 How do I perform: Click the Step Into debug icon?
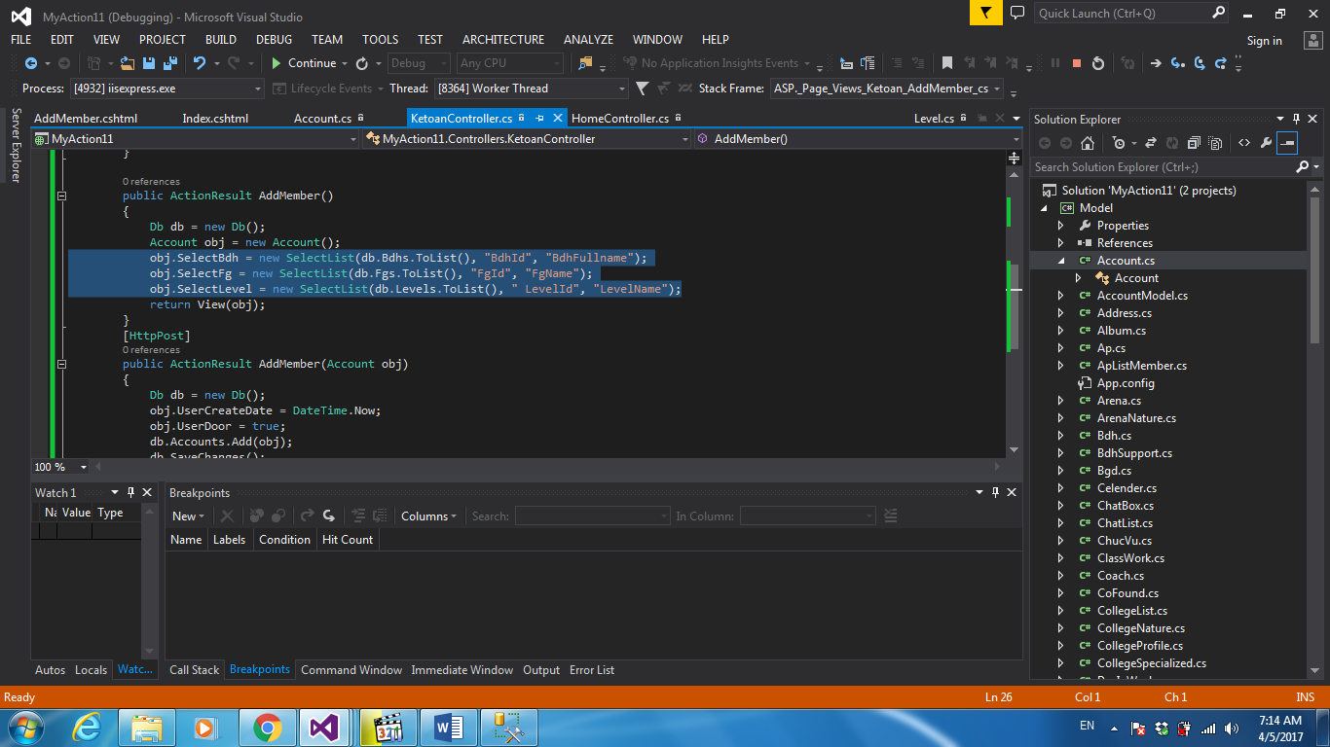click(1177, 63)
